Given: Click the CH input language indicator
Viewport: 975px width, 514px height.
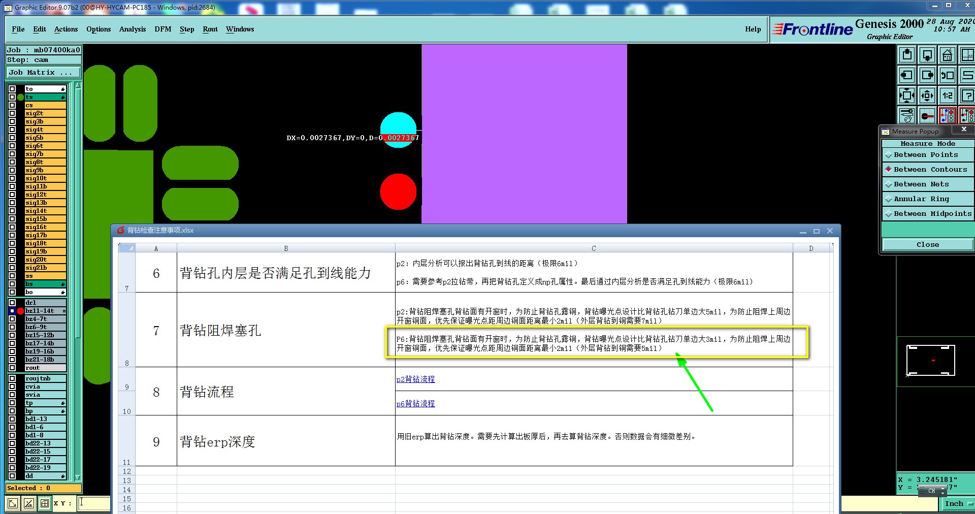Looking at the screenshot, I should (931, 491).
